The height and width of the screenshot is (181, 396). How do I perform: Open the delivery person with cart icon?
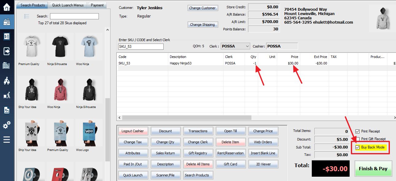(x=7, y=95)
